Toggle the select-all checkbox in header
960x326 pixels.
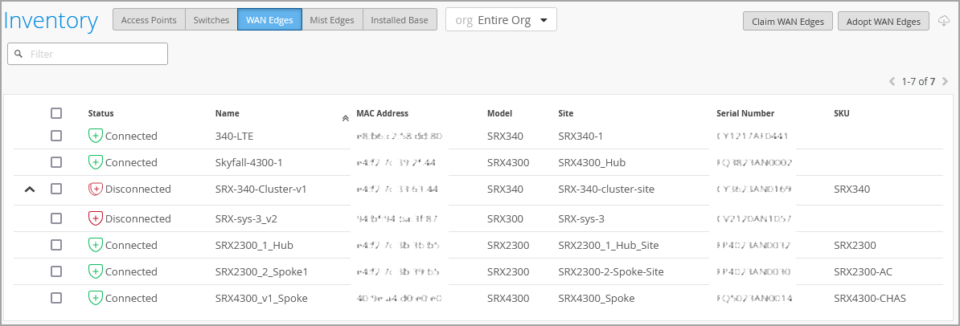(x=56, y=113)
